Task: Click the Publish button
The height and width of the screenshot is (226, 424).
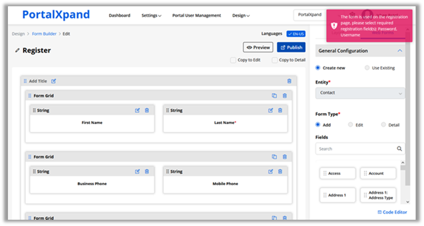Action: (x=291, y=48)
